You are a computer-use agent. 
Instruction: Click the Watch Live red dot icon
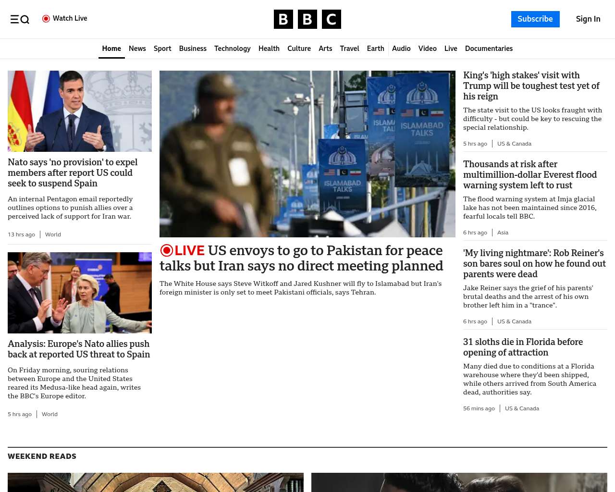tap(46, 19)
